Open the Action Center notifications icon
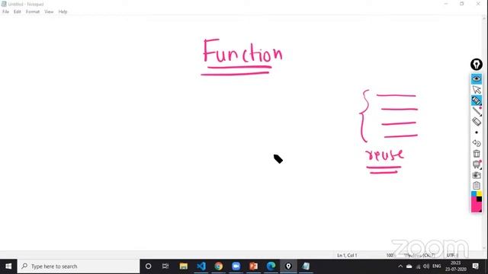 tap(476, 266)
